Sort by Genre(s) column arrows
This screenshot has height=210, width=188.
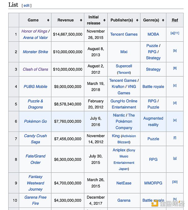(163, 20)
